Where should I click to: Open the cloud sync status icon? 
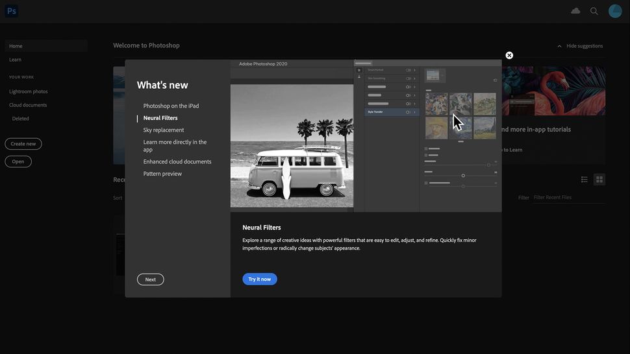coord(575,11)
